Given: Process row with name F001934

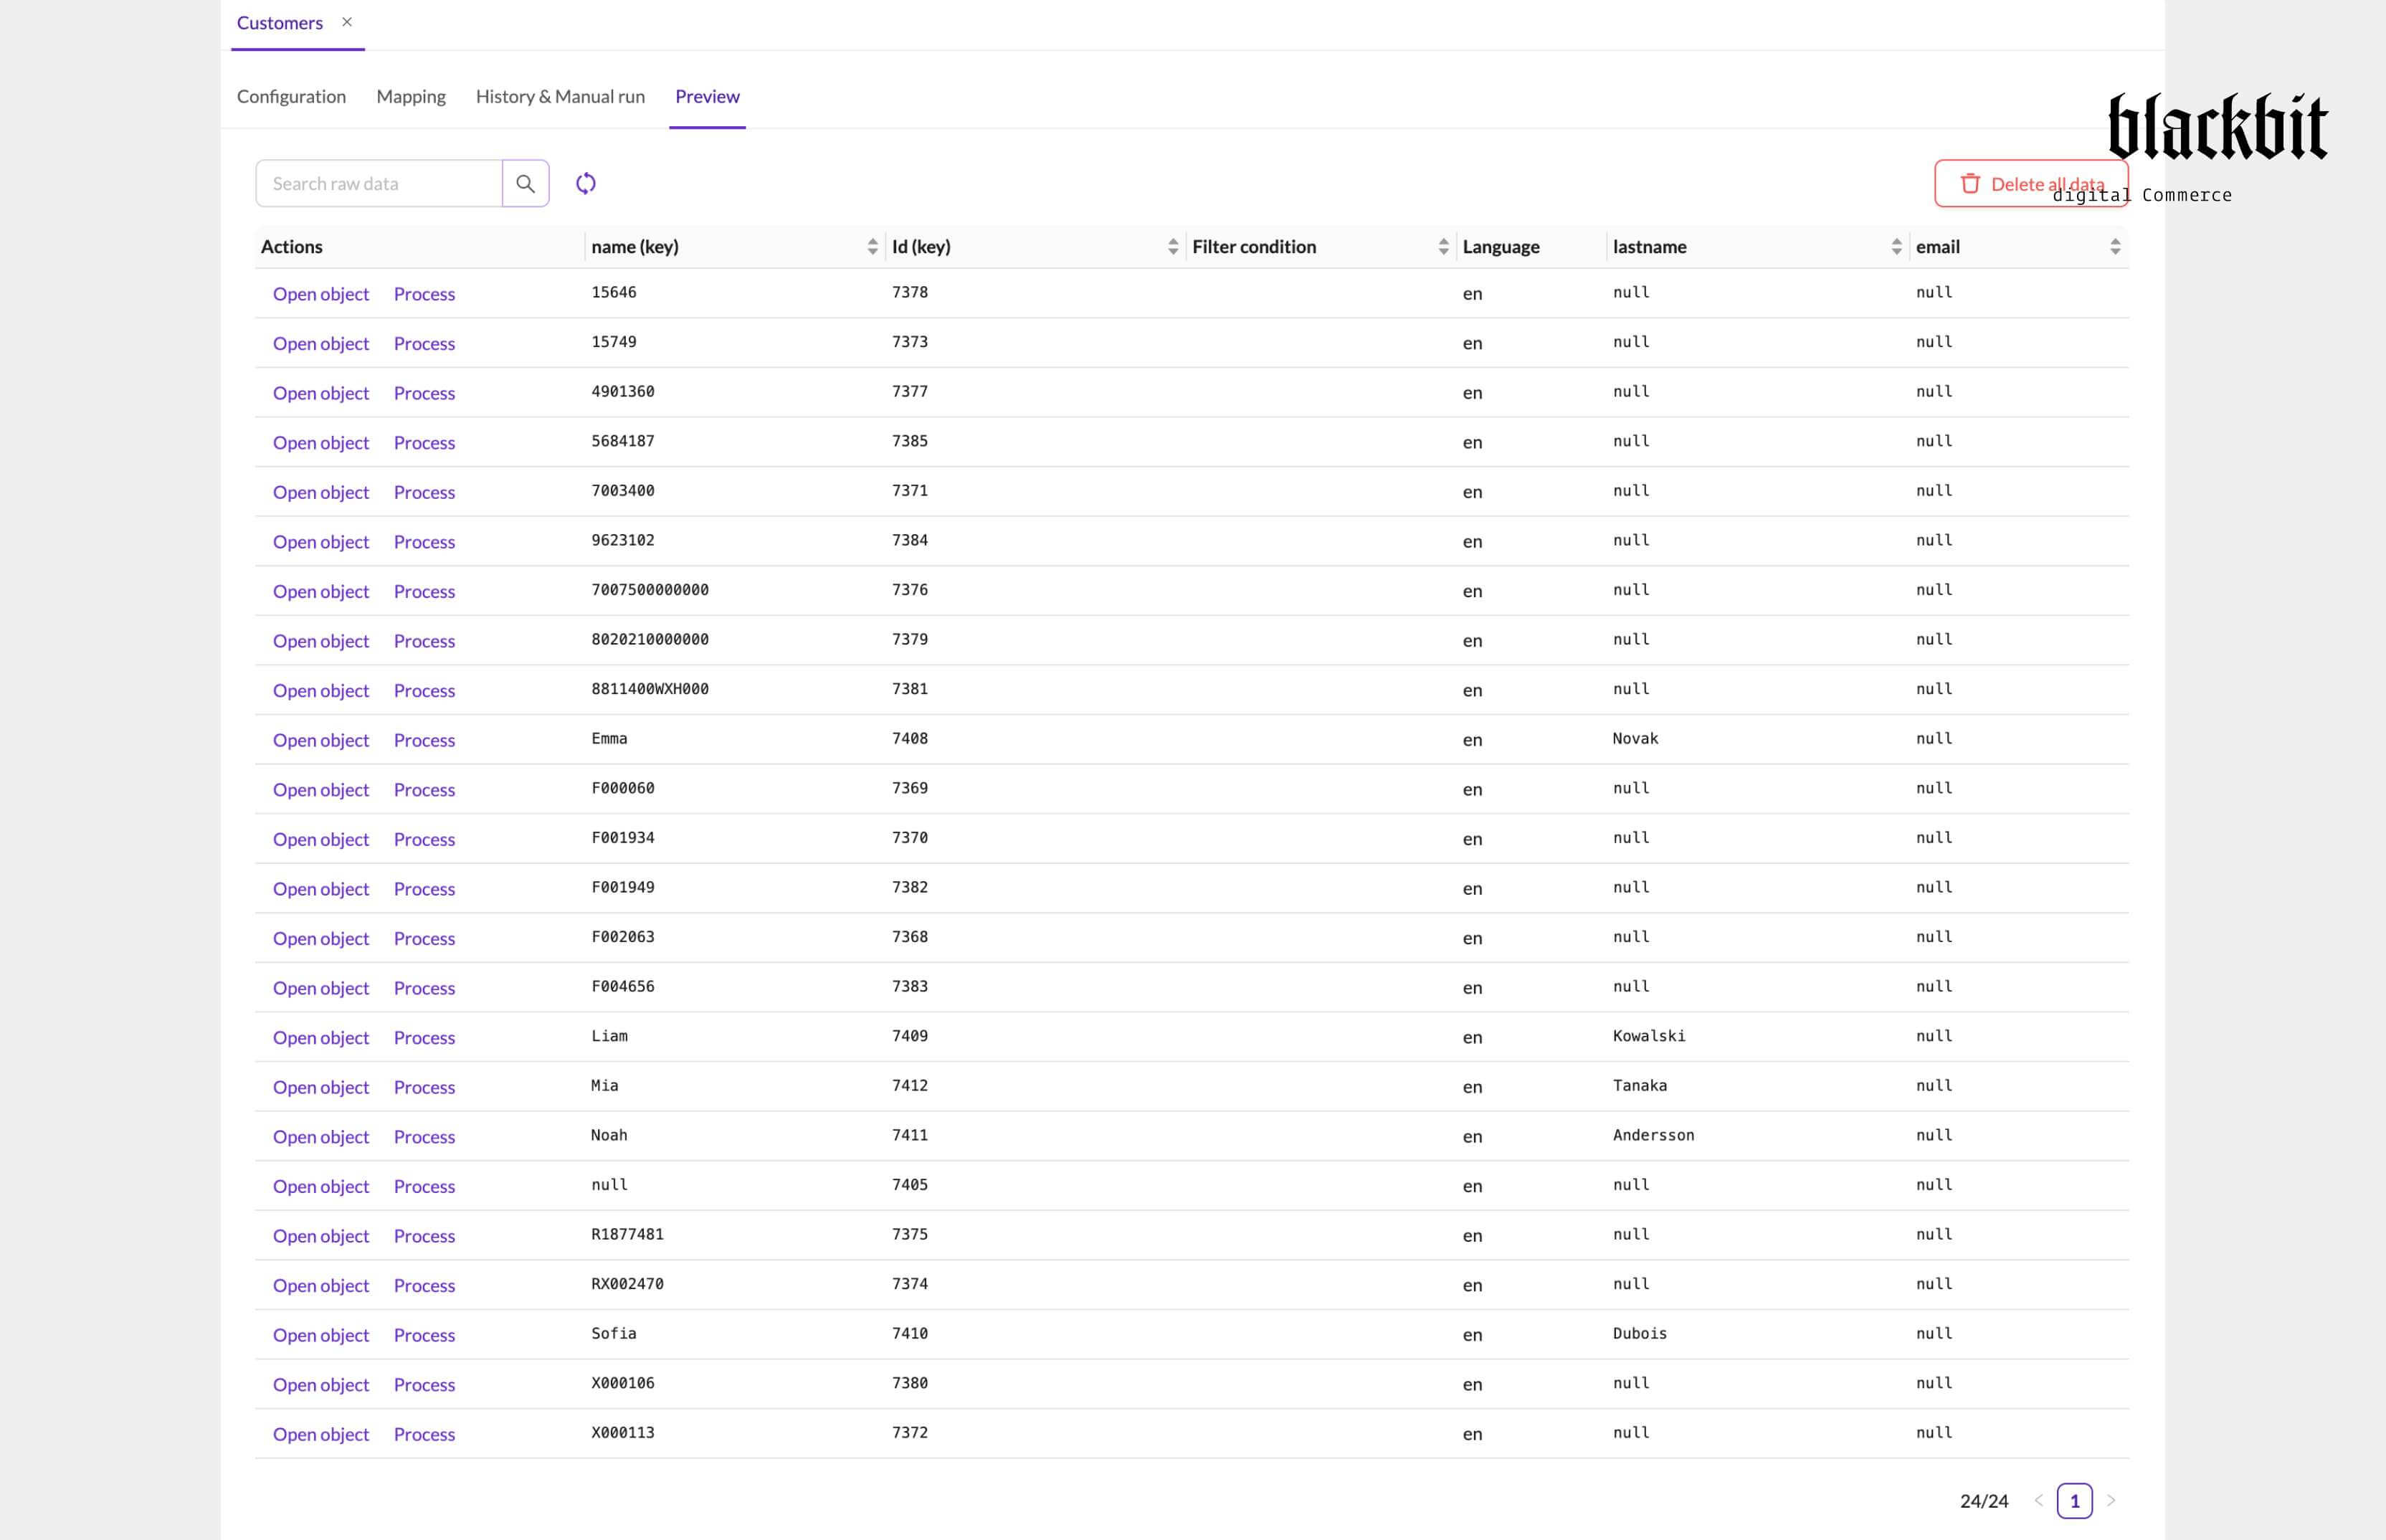Looking at the screenshot, I should 424,839.
